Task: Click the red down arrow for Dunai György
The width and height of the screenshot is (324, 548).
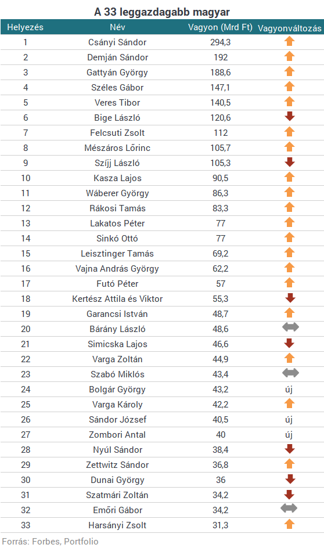Action: (x=290, y=479)
